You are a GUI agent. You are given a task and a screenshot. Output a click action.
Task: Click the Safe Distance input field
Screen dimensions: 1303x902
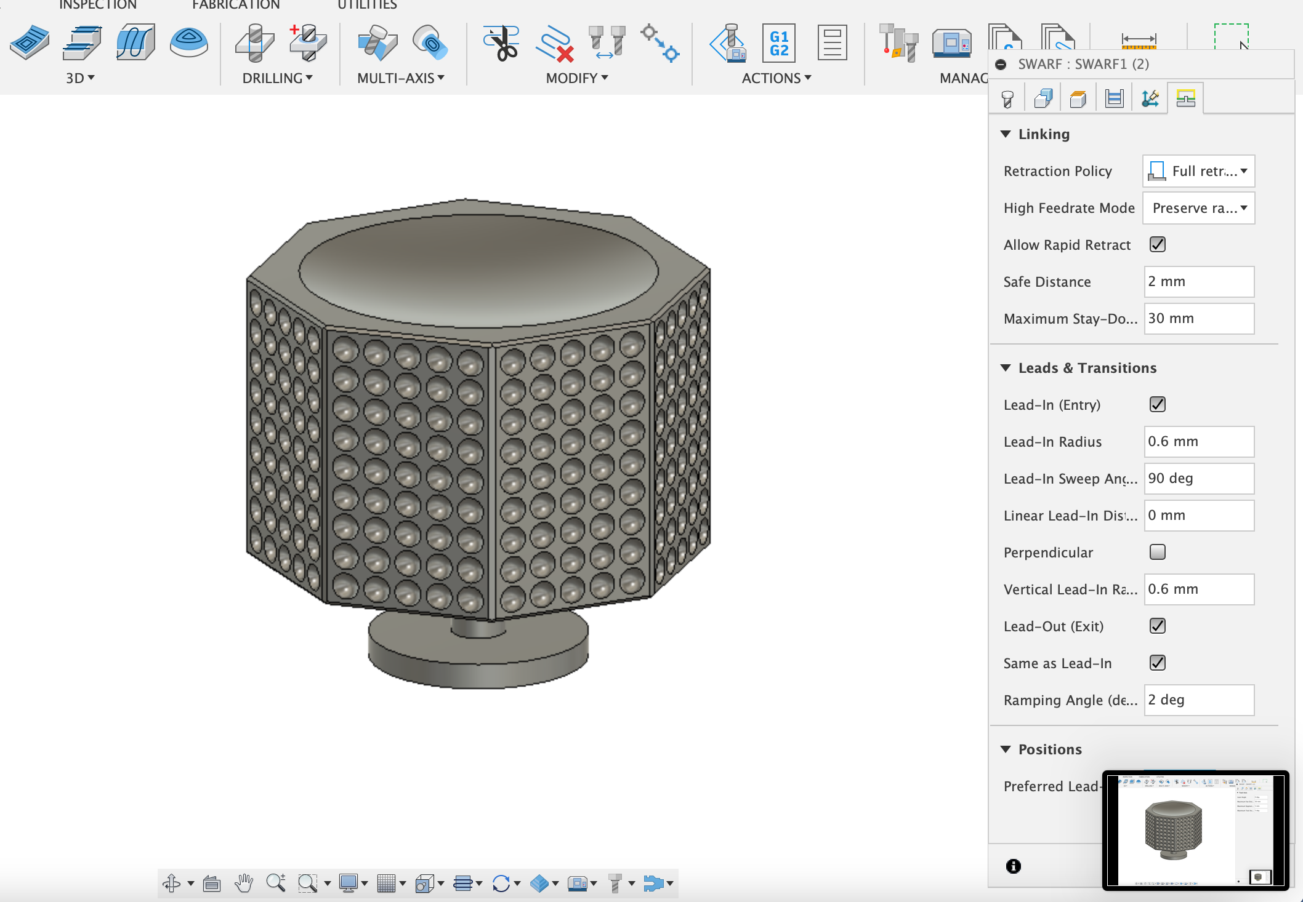pos(1199,282)
